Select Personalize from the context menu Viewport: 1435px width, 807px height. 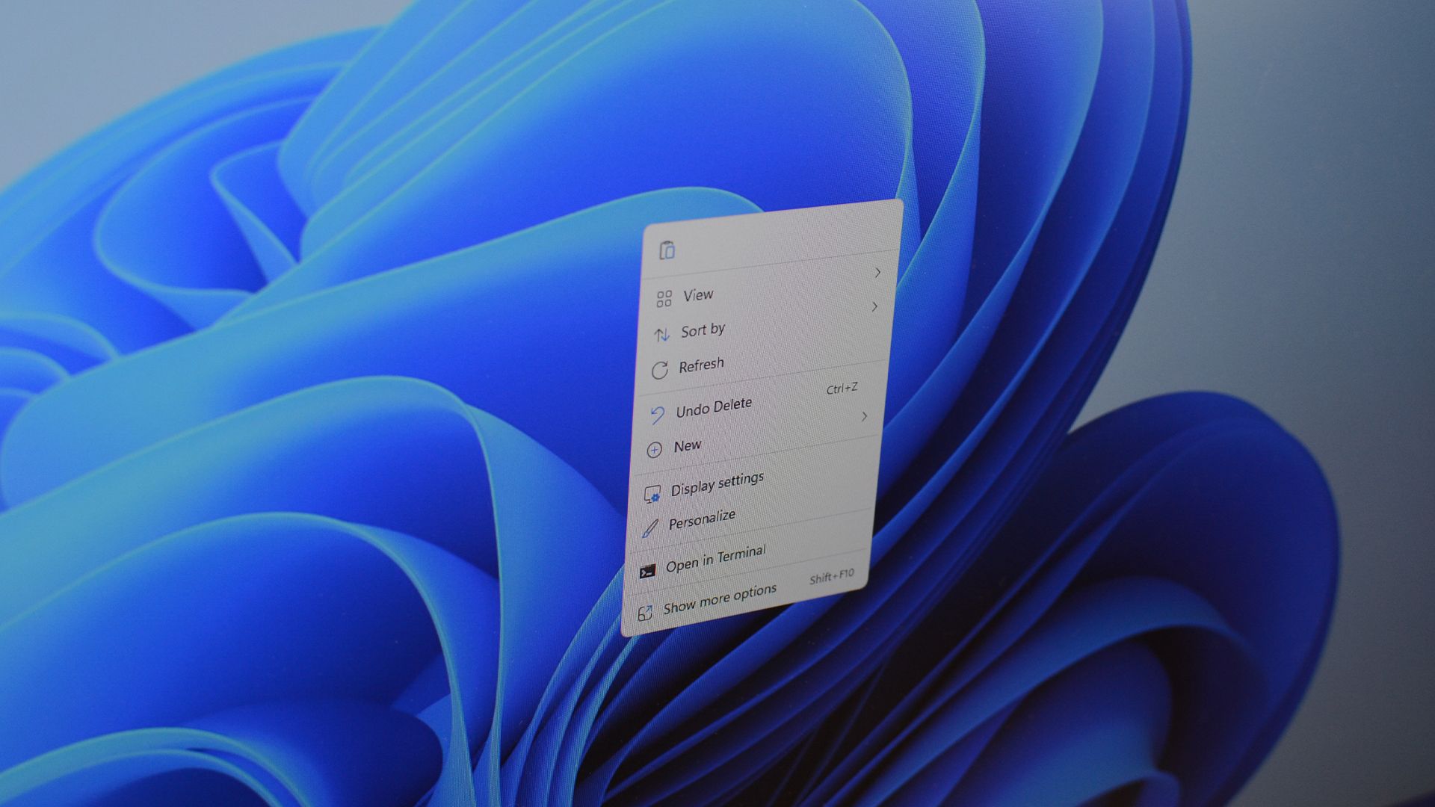pyautogui.click(x=702, y=519)
